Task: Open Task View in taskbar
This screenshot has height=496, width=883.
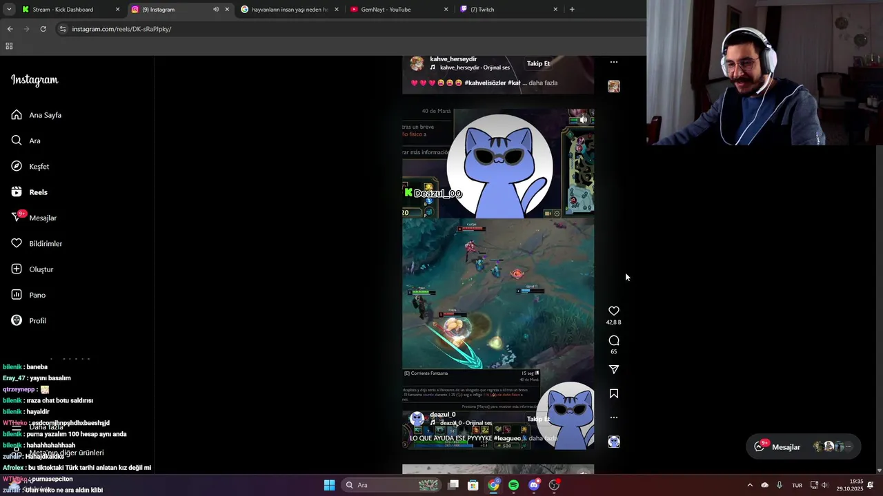Action: 453,485
